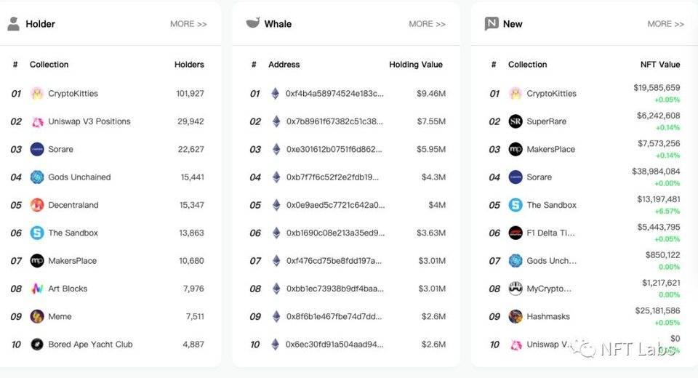Click the CryptoKitties icon in Holder list

[x=37, y=94]
